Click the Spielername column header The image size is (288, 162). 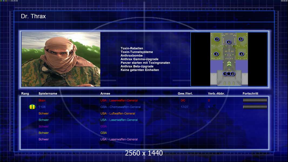[x=48, y=94]
